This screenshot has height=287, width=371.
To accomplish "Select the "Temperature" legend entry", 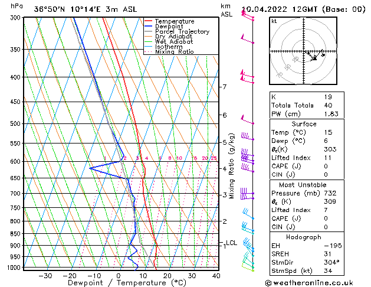I will [175, 21].
